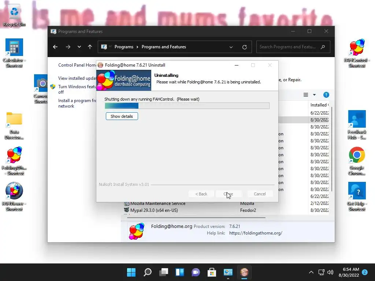Screen dimensions: 375x281
Task: Open the Calculator shortcut on desktop
Action: [x=14, y=53]
